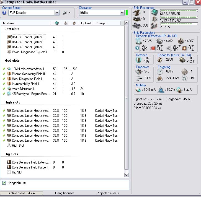
Task: Click the EM resistance icon
Action: (138, 48)
